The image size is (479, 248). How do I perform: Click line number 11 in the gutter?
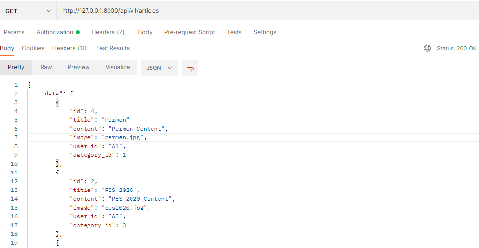click(x=14, y=173)
